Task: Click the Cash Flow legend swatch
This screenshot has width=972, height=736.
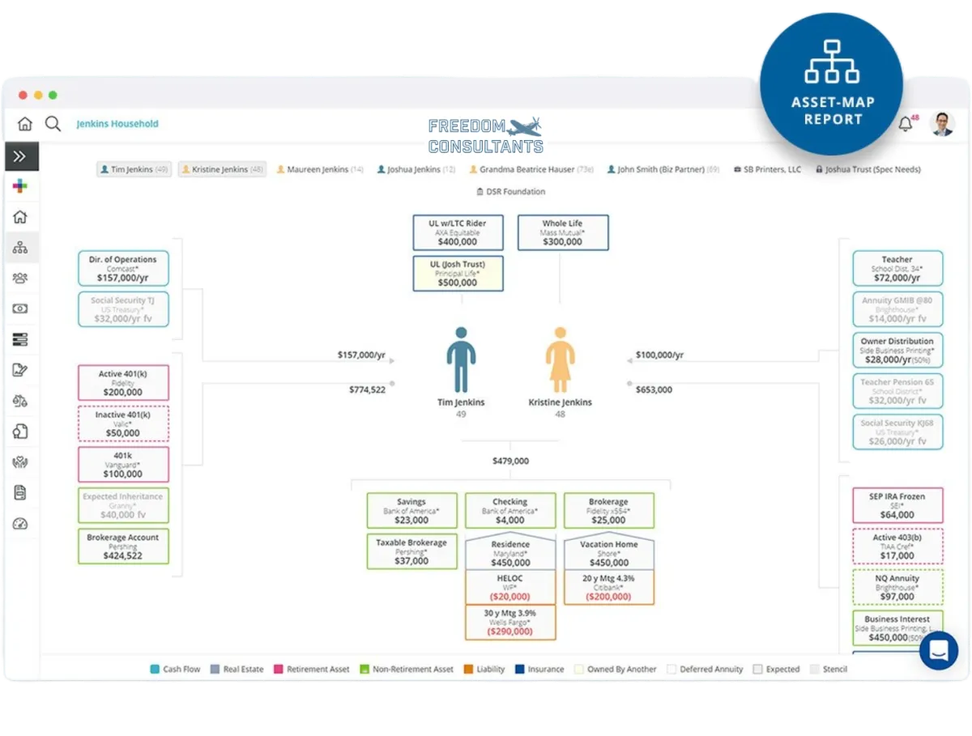Action: [155, 670]
